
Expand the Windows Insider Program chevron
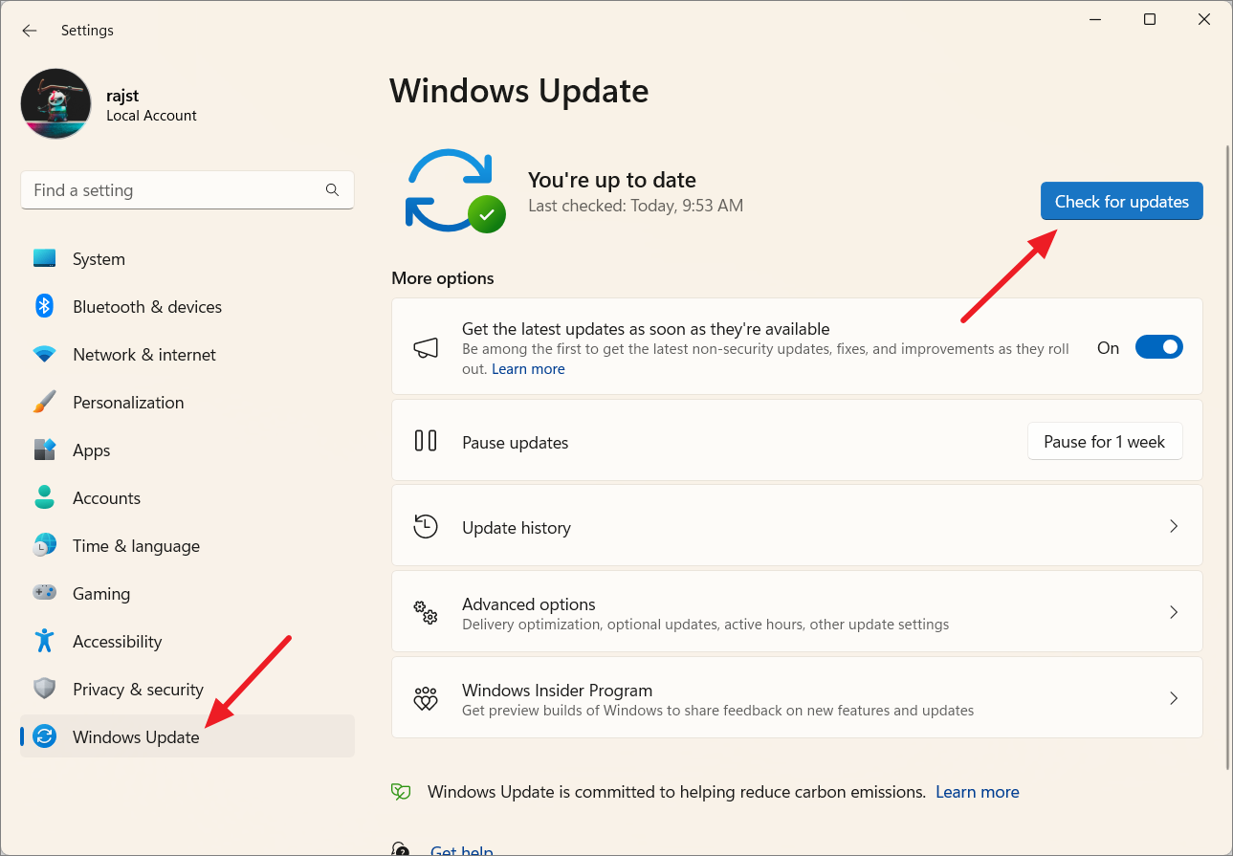coord(1174,697)
